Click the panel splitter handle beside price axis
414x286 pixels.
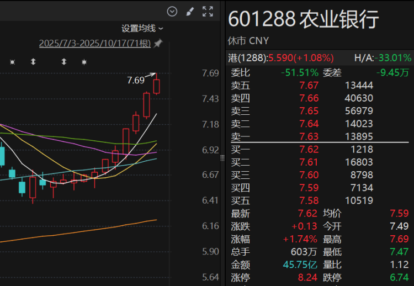point(222,158)
